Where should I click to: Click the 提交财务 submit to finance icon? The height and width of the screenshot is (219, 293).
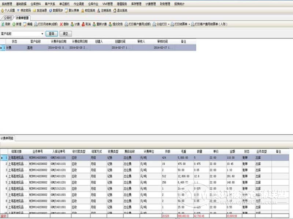click(x=110, y=24)
